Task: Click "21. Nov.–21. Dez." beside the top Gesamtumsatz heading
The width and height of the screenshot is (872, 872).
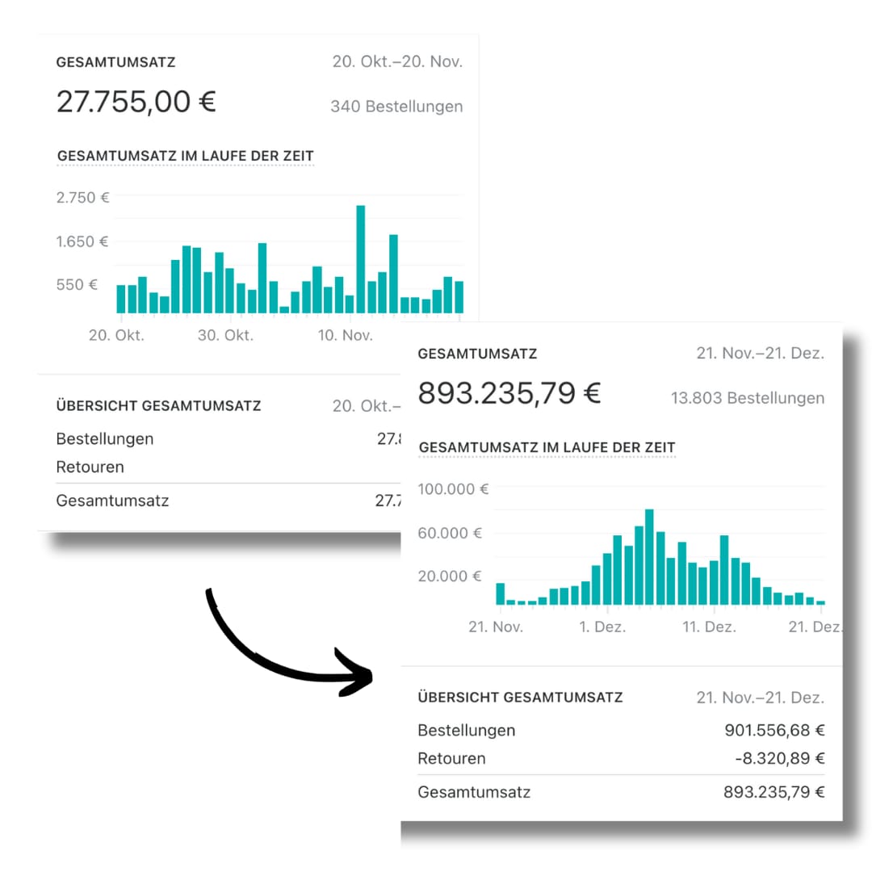Action: (x=761, y=353)
